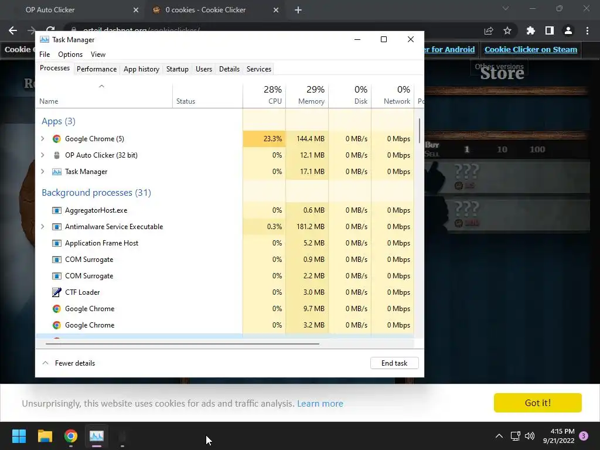Open the View menu in Task Manager

click(98, 54)
